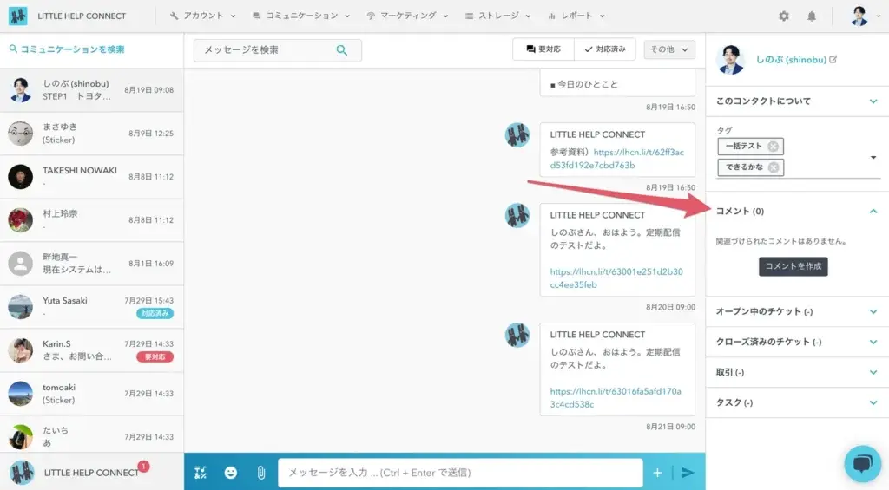The height and width of the screenshot is (490, 889).
Task: Collapse the コメント section
Action: [x=873, y=211]
